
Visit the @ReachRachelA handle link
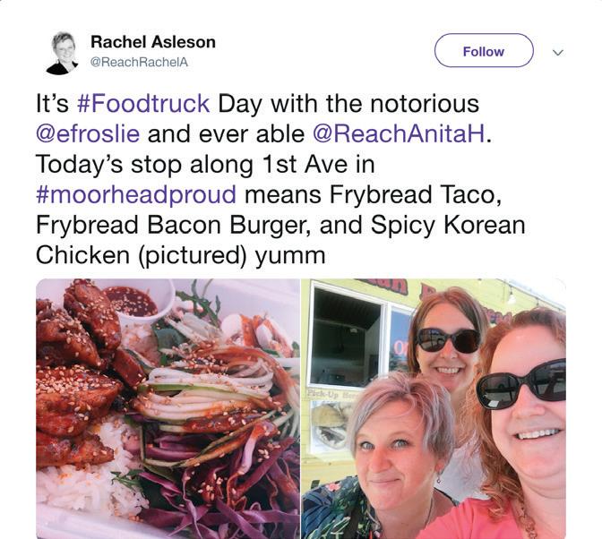[139, 62]
